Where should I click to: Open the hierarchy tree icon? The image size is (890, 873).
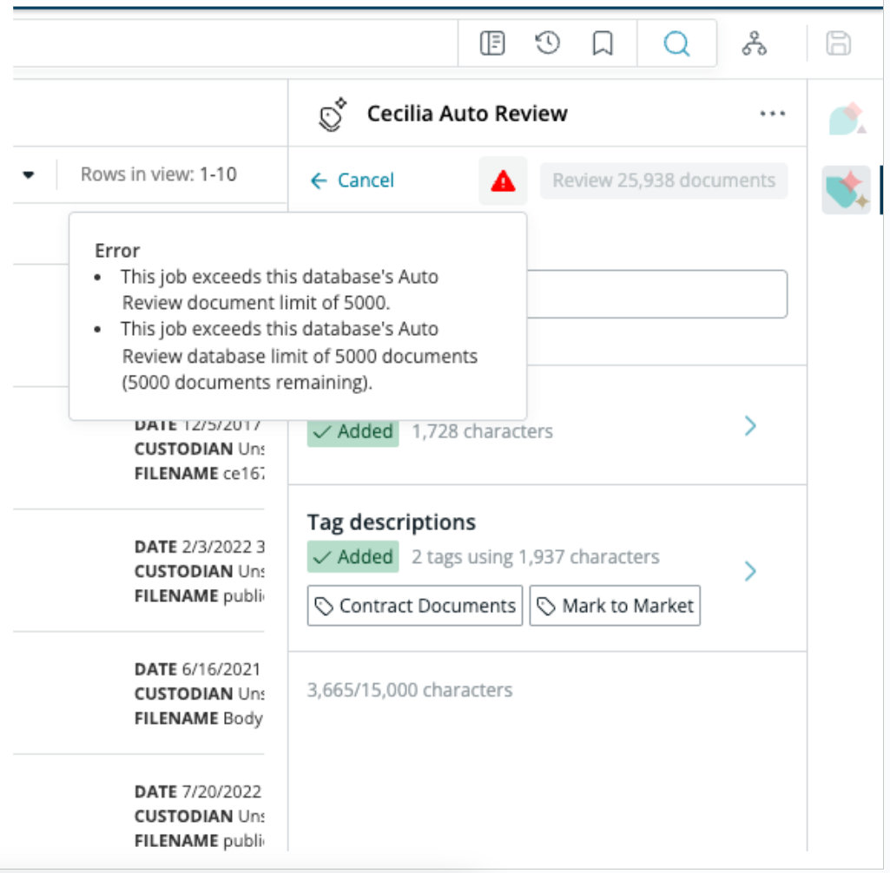[754, 43]
